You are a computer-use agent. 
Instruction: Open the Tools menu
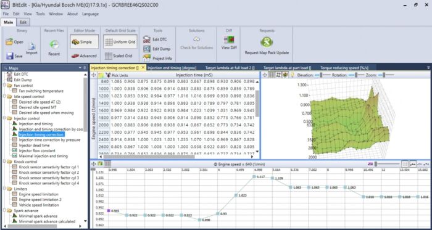[x=40, y=14]
